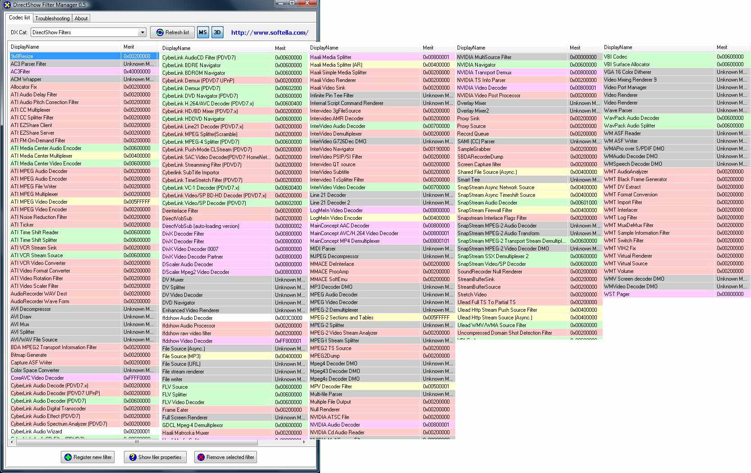Click Register new filter button
This screenshot has height=473, width=751.
tap(87, 457)
